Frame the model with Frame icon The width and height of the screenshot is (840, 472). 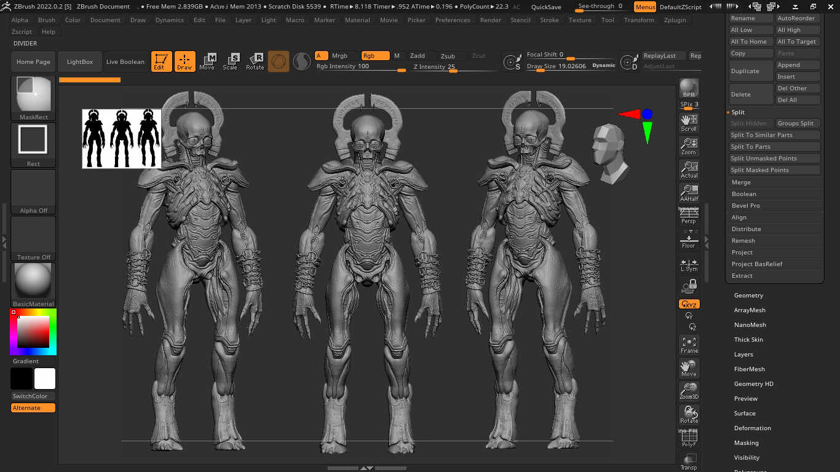click(x=689, y=344)
